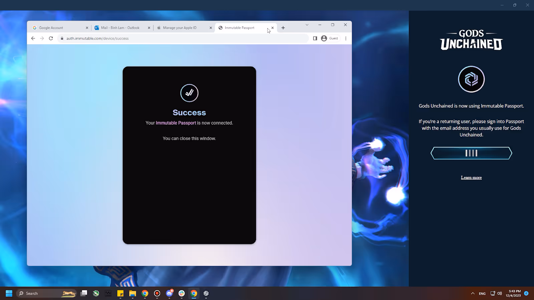Open the Sticky Notes taskbar app

[120, 293]
